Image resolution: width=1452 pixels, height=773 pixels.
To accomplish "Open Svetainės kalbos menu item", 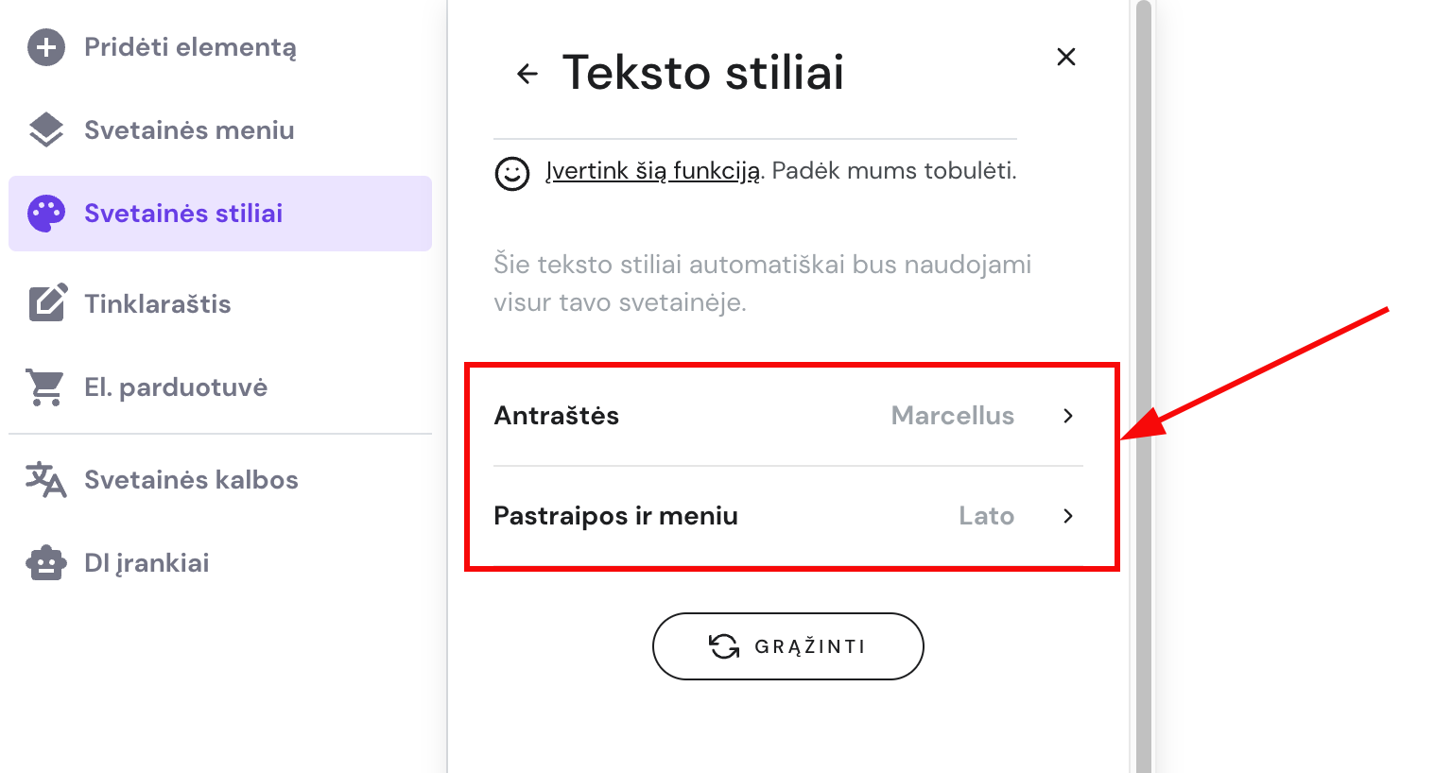I will click(191, 480).
